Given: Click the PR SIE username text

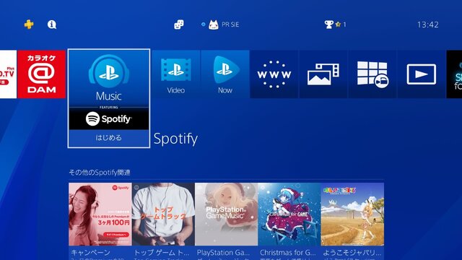Looking at the screenshot, I should pyautogui.click(x=230, y=25).
